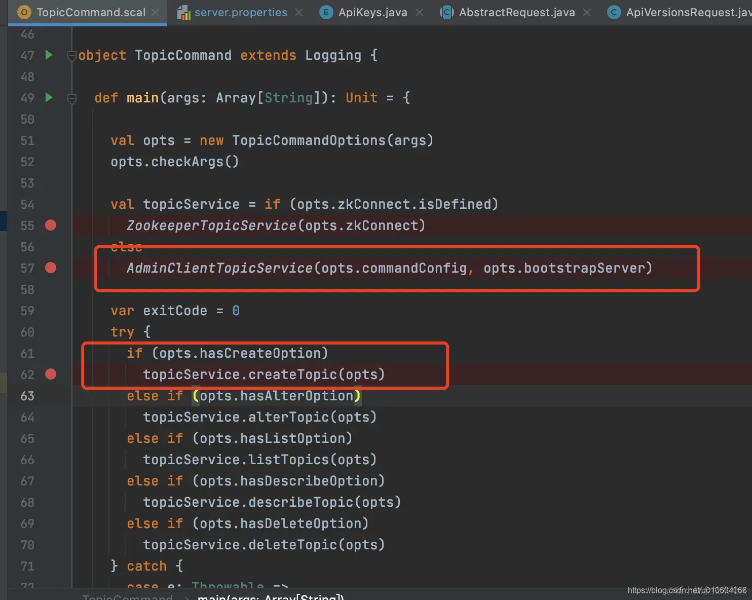Viewport: 752px width, 600px height.
Task: Click on AdminClientTopicService in the code
Action: click(x=220, y=268)
